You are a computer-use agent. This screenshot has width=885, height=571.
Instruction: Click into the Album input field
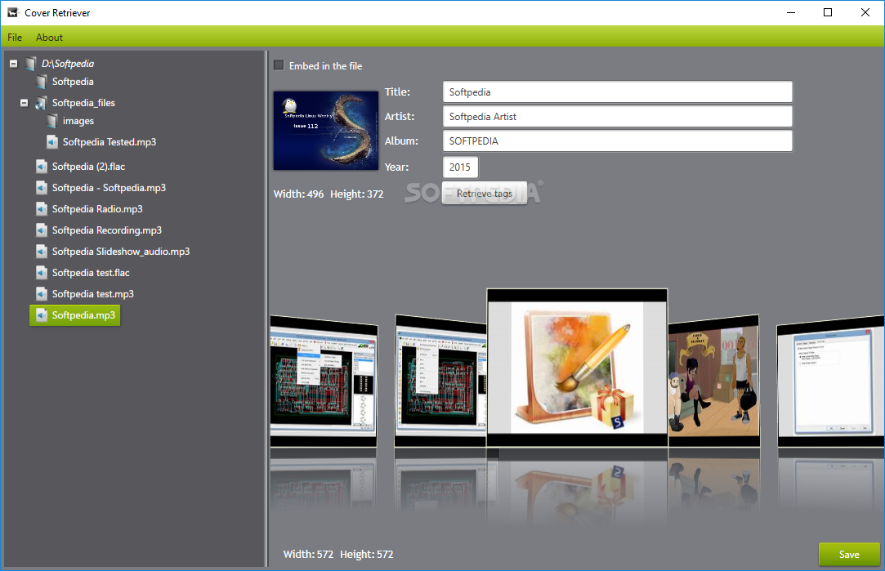[618, 141]
